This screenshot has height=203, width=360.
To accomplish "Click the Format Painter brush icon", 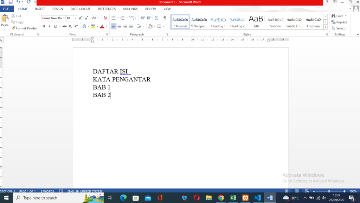I will coord(13,28).
